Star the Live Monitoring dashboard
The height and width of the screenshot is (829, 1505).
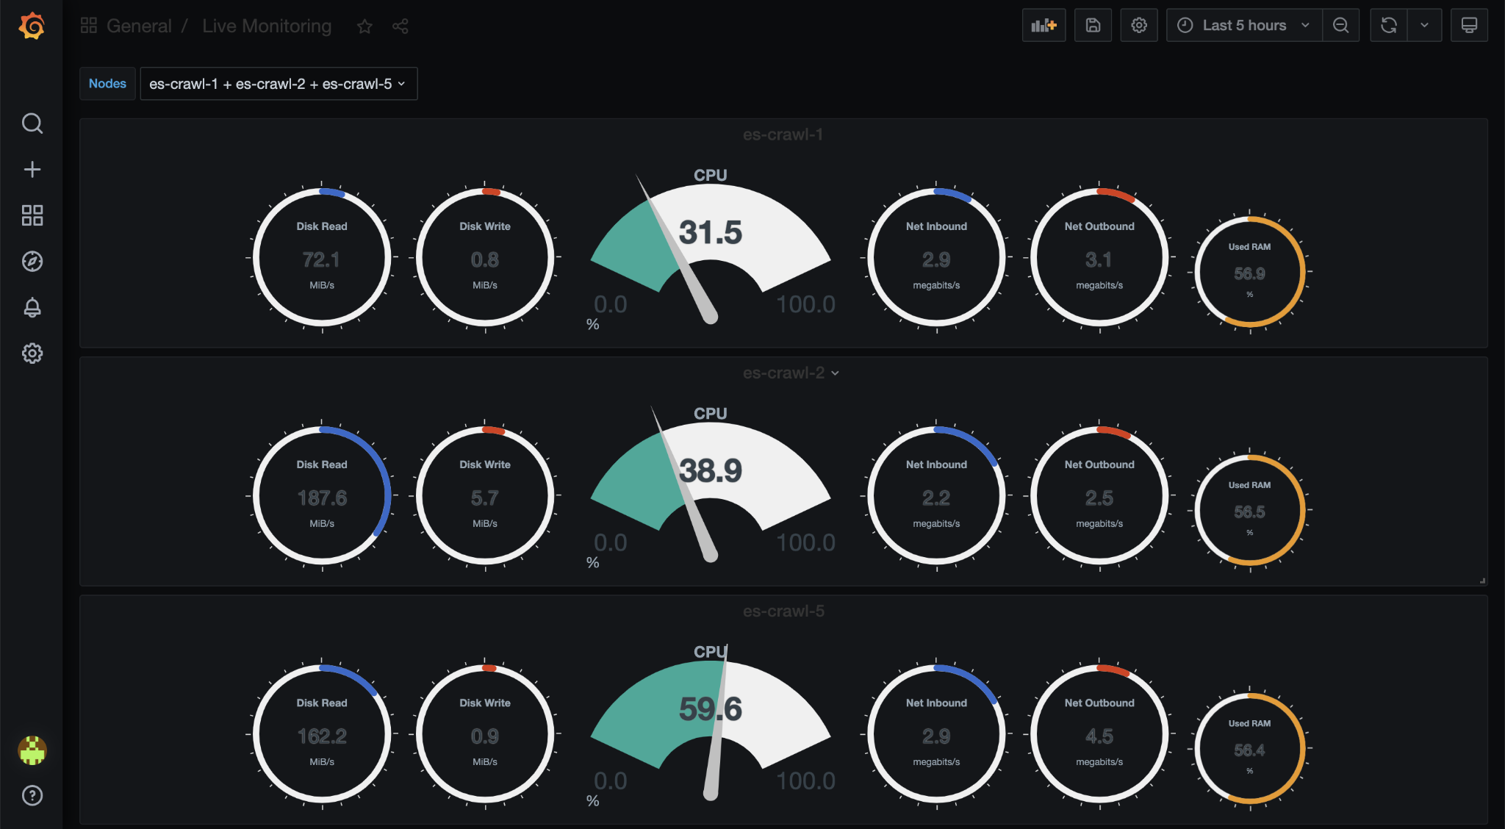point(364,26)
